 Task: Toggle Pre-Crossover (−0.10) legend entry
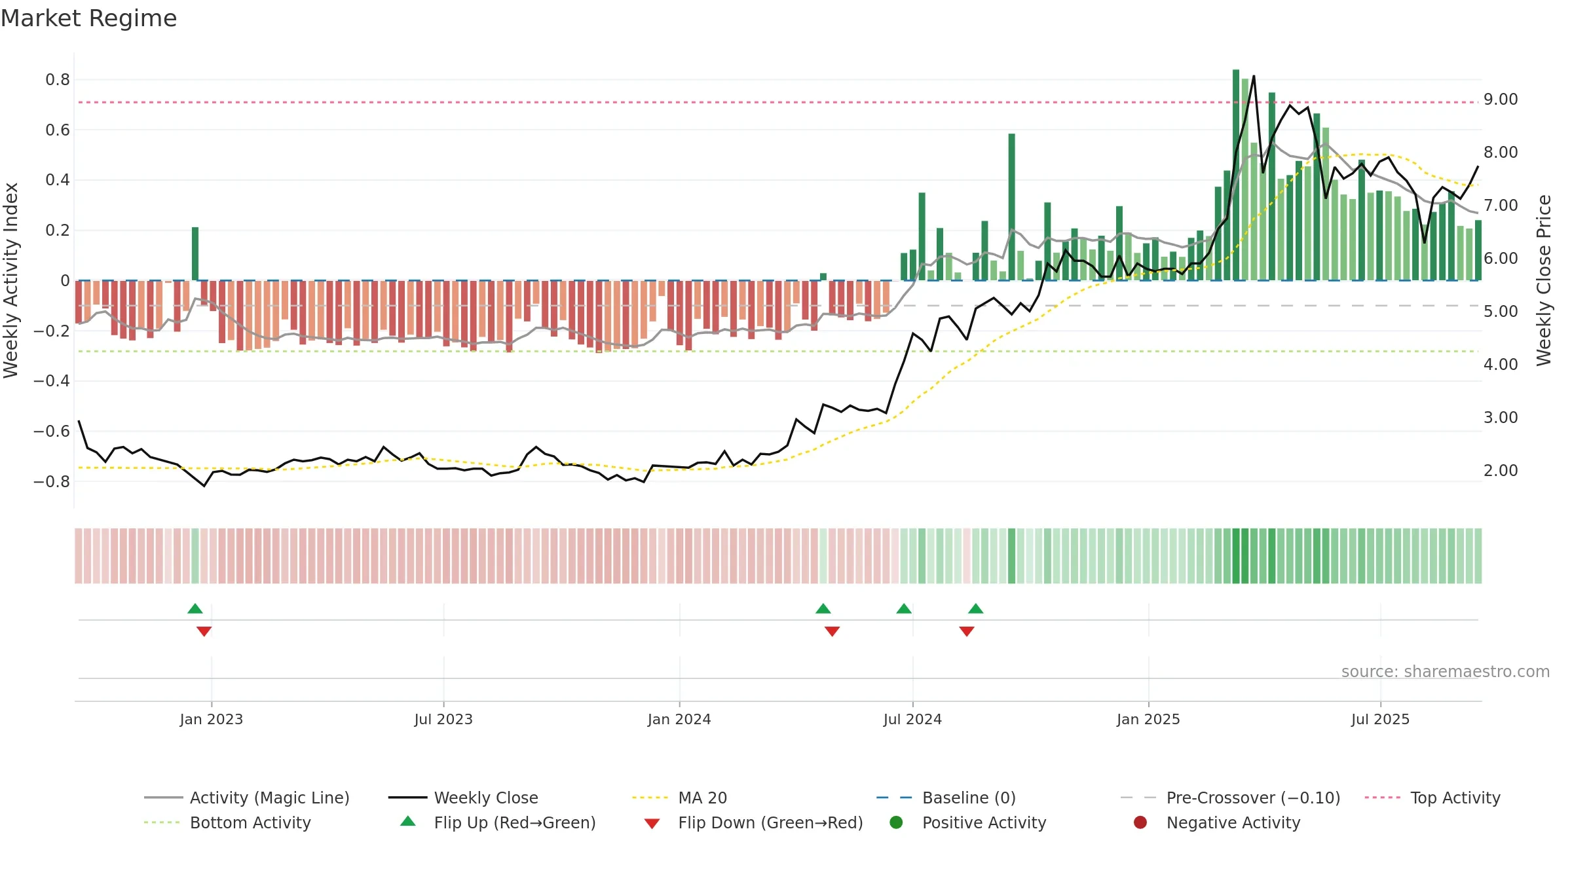point(1230,798)
